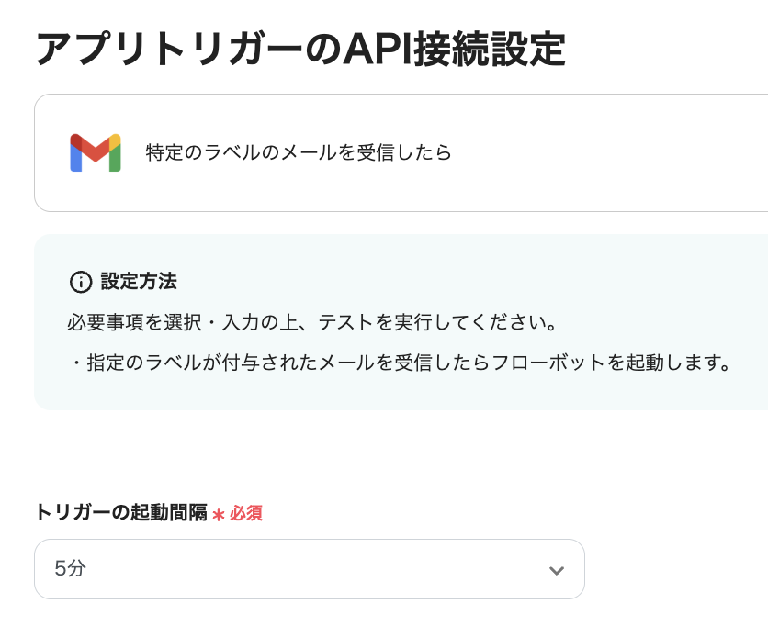Select the 特定のラベルのメールを受信したら trigger text
The height and width of the screenshot is (637, 768).
pyautogui.click(x=298, y=152)
